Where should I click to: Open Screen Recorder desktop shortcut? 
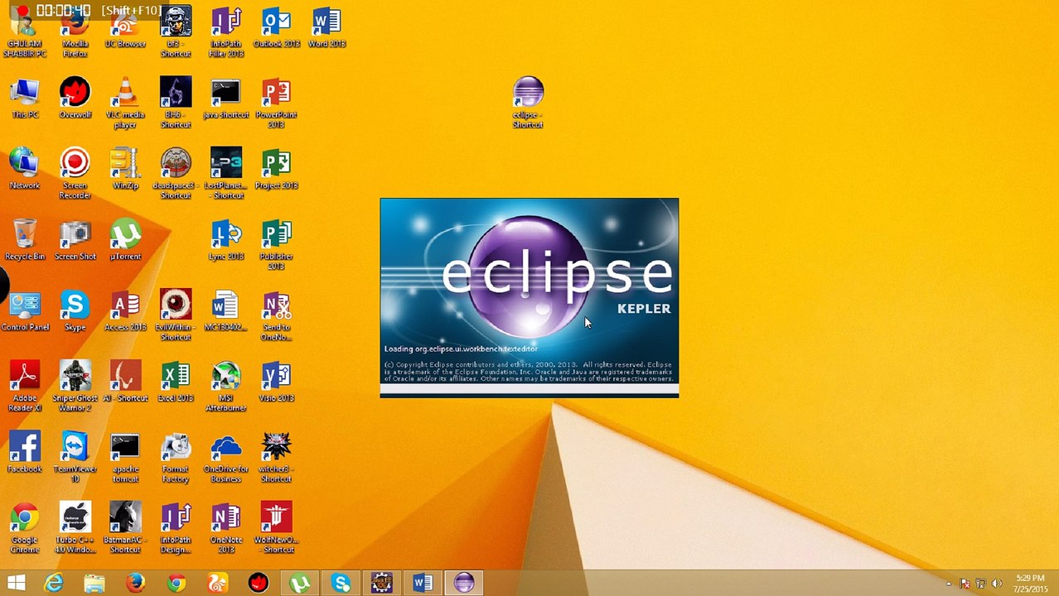coord(75,173)
